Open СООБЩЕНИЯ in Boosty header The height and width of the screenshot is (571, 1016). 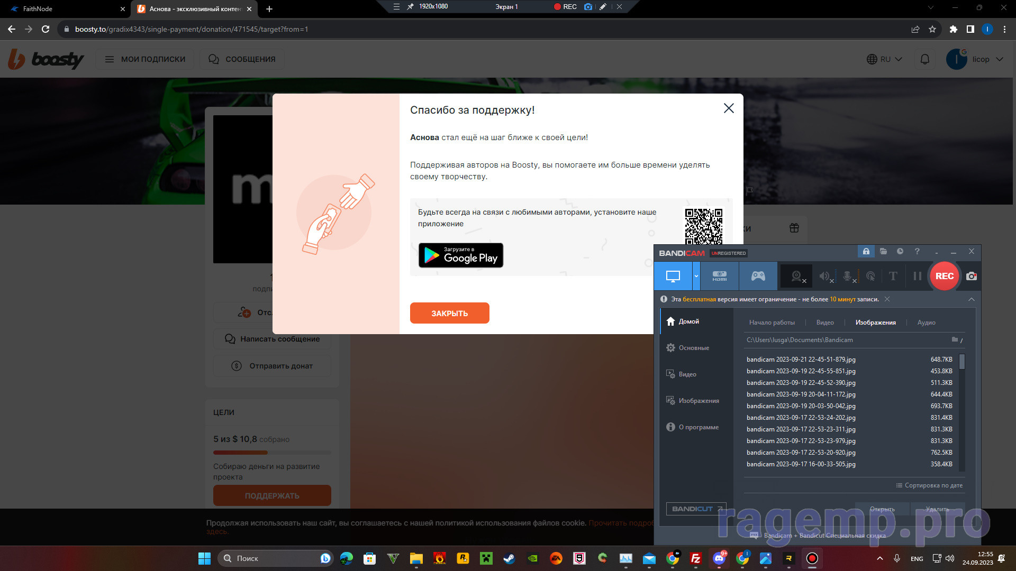click(x=242, y=59)
